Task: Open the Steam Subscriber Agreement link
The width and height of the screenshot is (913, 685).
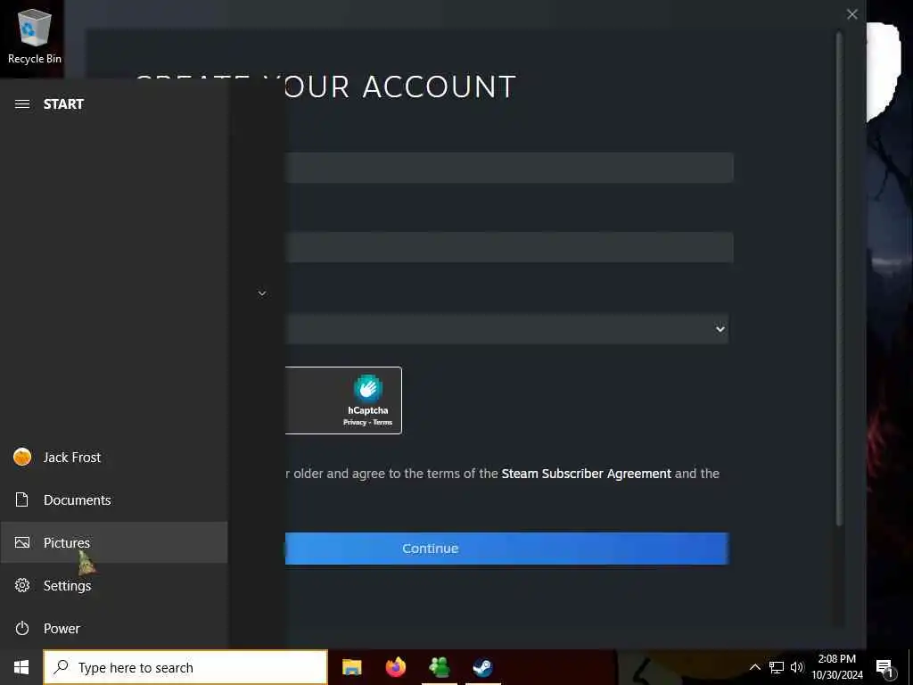Action: pos(586,474)
